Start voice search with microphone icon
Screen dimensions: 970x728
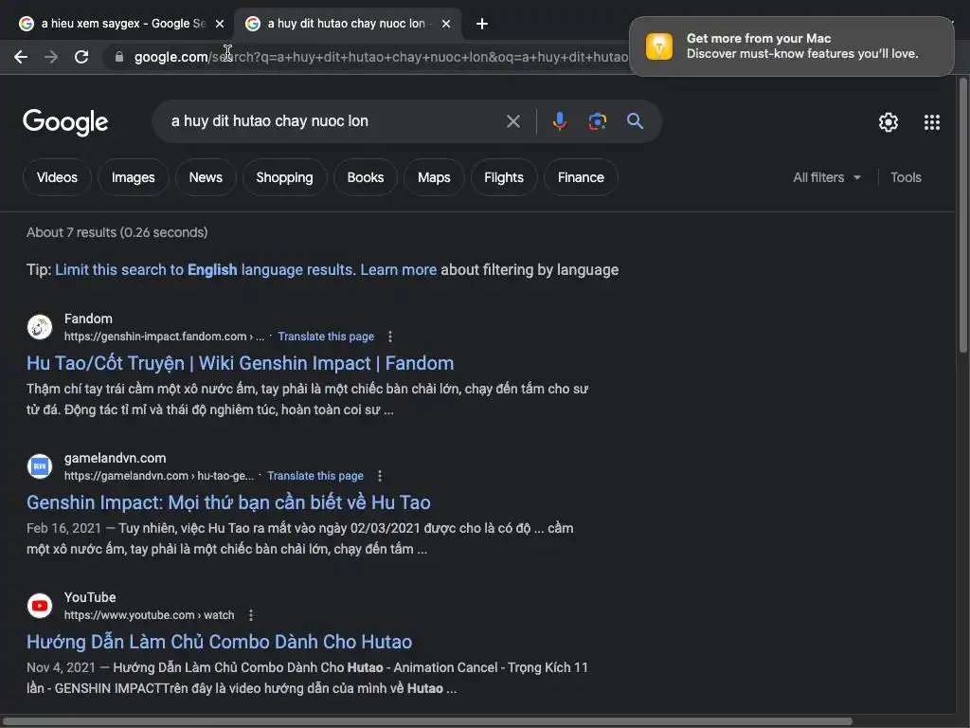click(x=560, y=121)
